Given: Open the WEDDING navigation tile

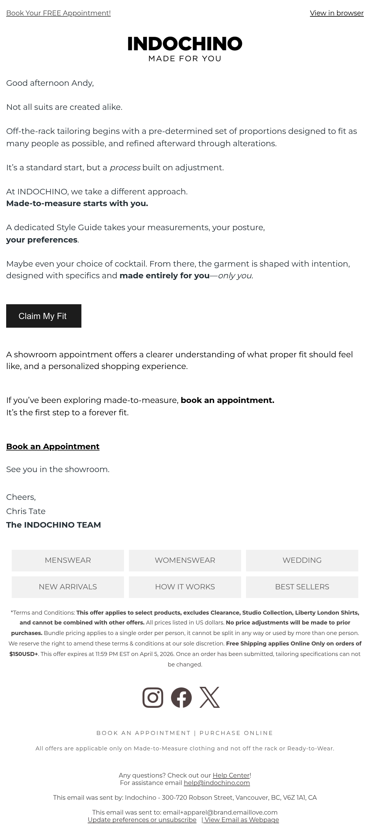Looking at the screenshot, I should [302, 560].
